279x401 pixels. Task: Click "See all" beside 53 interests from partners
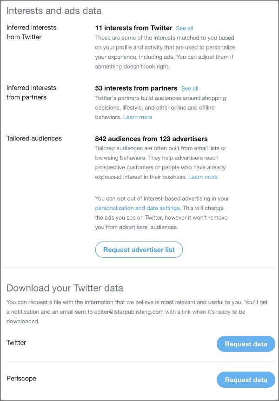click(190, 88)
